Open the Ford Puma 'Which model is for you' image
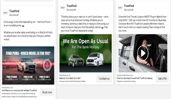The height and width of the screenshot is (99, 171). click(28, 65)
